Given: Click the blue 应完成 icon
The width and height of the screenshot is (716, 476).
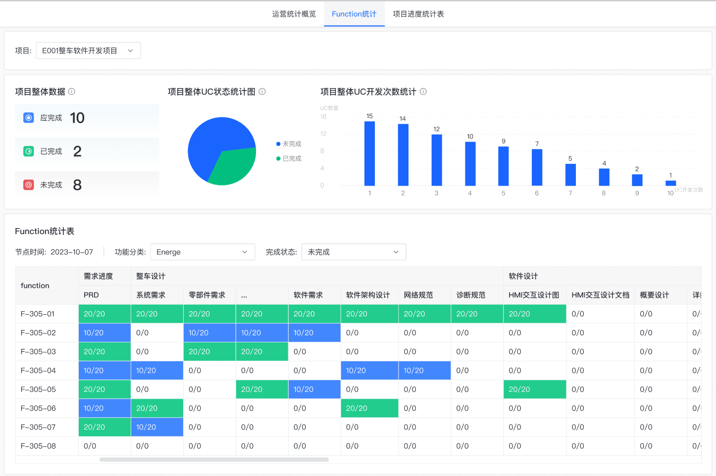Looking at the screenshot, I should coord(29,118).
